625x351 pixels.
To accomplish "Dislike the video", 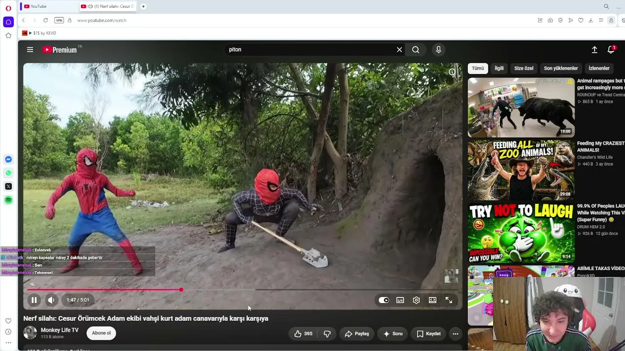I will pyautogui.click(x=327, y=334).
